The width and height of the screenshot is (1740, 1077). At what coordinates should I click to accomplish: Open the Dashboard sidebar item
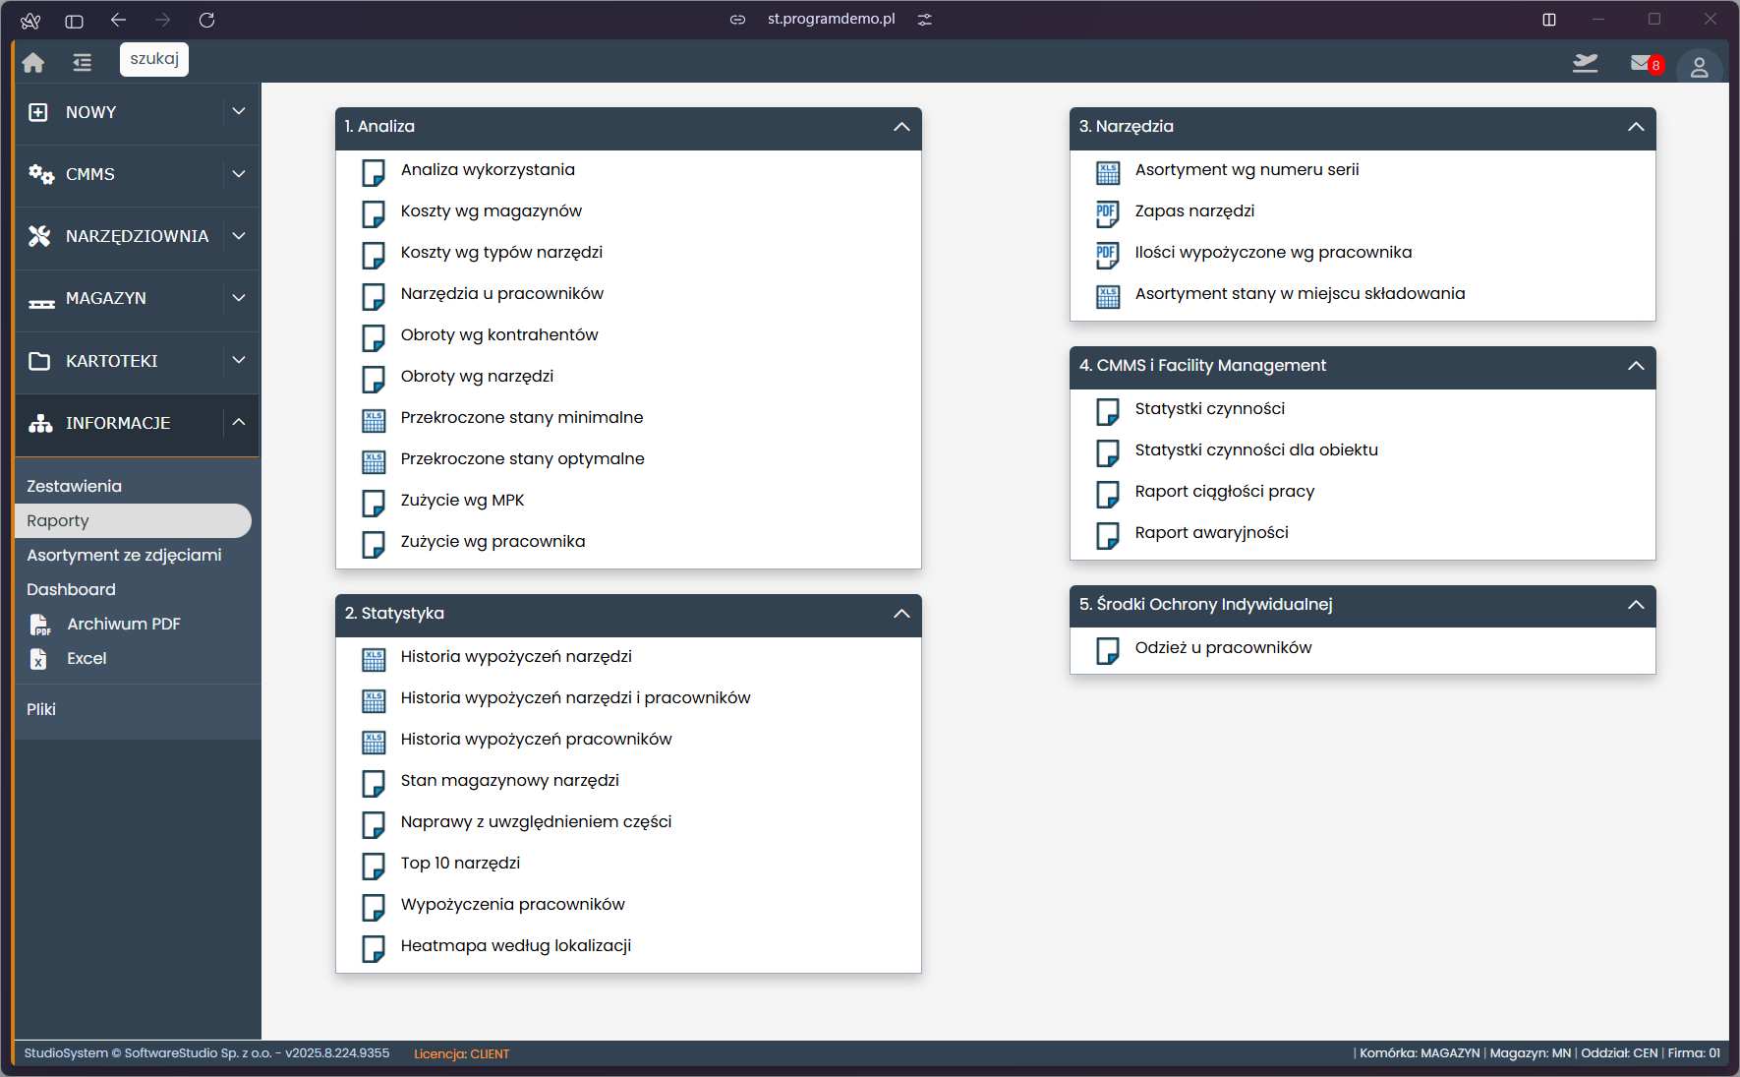72,589
